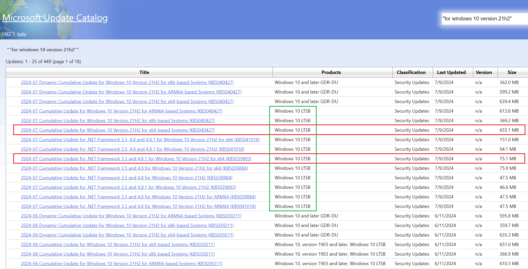Click the size value 75.9 MB
Image resolution: width=528 pixels, height=269 pixels.
(x=508, y=168)
